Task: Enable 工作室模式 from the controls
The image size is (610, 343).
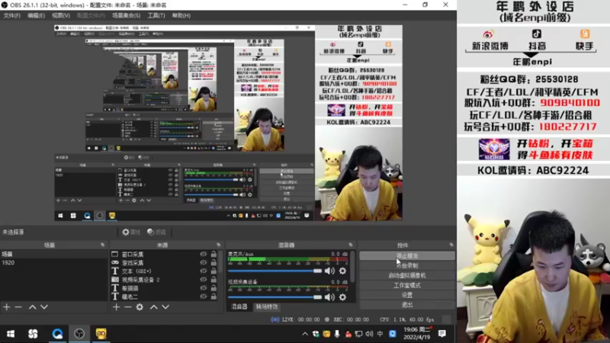Action: 407,285
